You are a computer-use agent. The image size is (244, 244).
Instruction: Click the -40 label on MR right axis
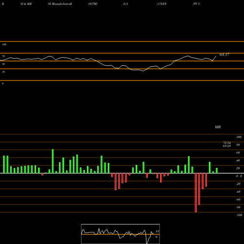click(x=238, y=192)
